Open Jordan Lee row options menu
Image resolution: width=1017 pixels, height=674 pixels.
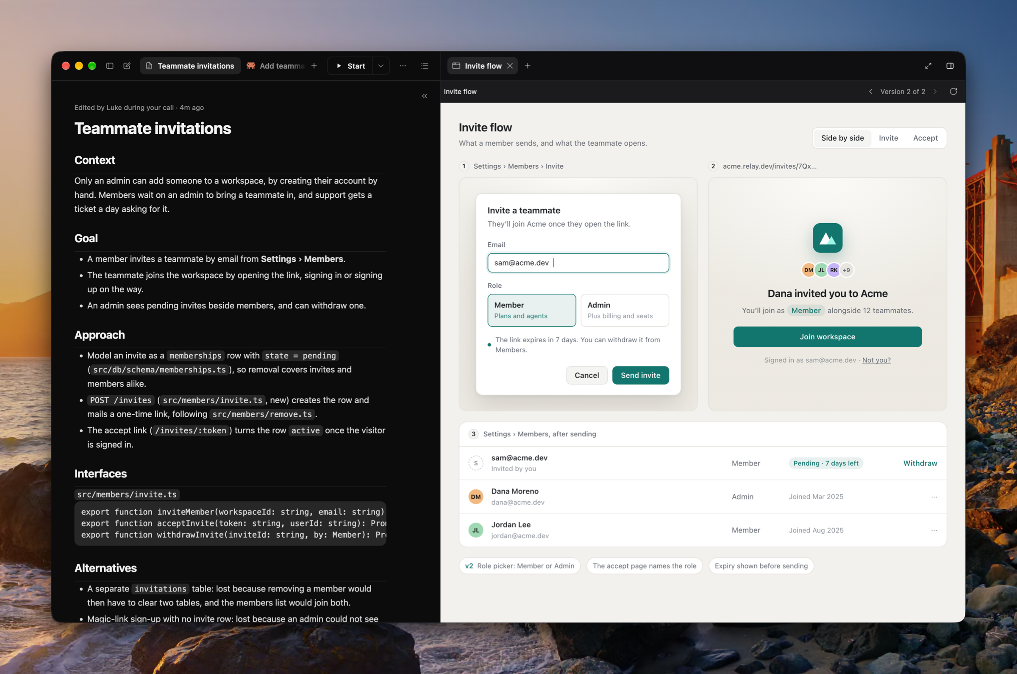click(934, 530)
